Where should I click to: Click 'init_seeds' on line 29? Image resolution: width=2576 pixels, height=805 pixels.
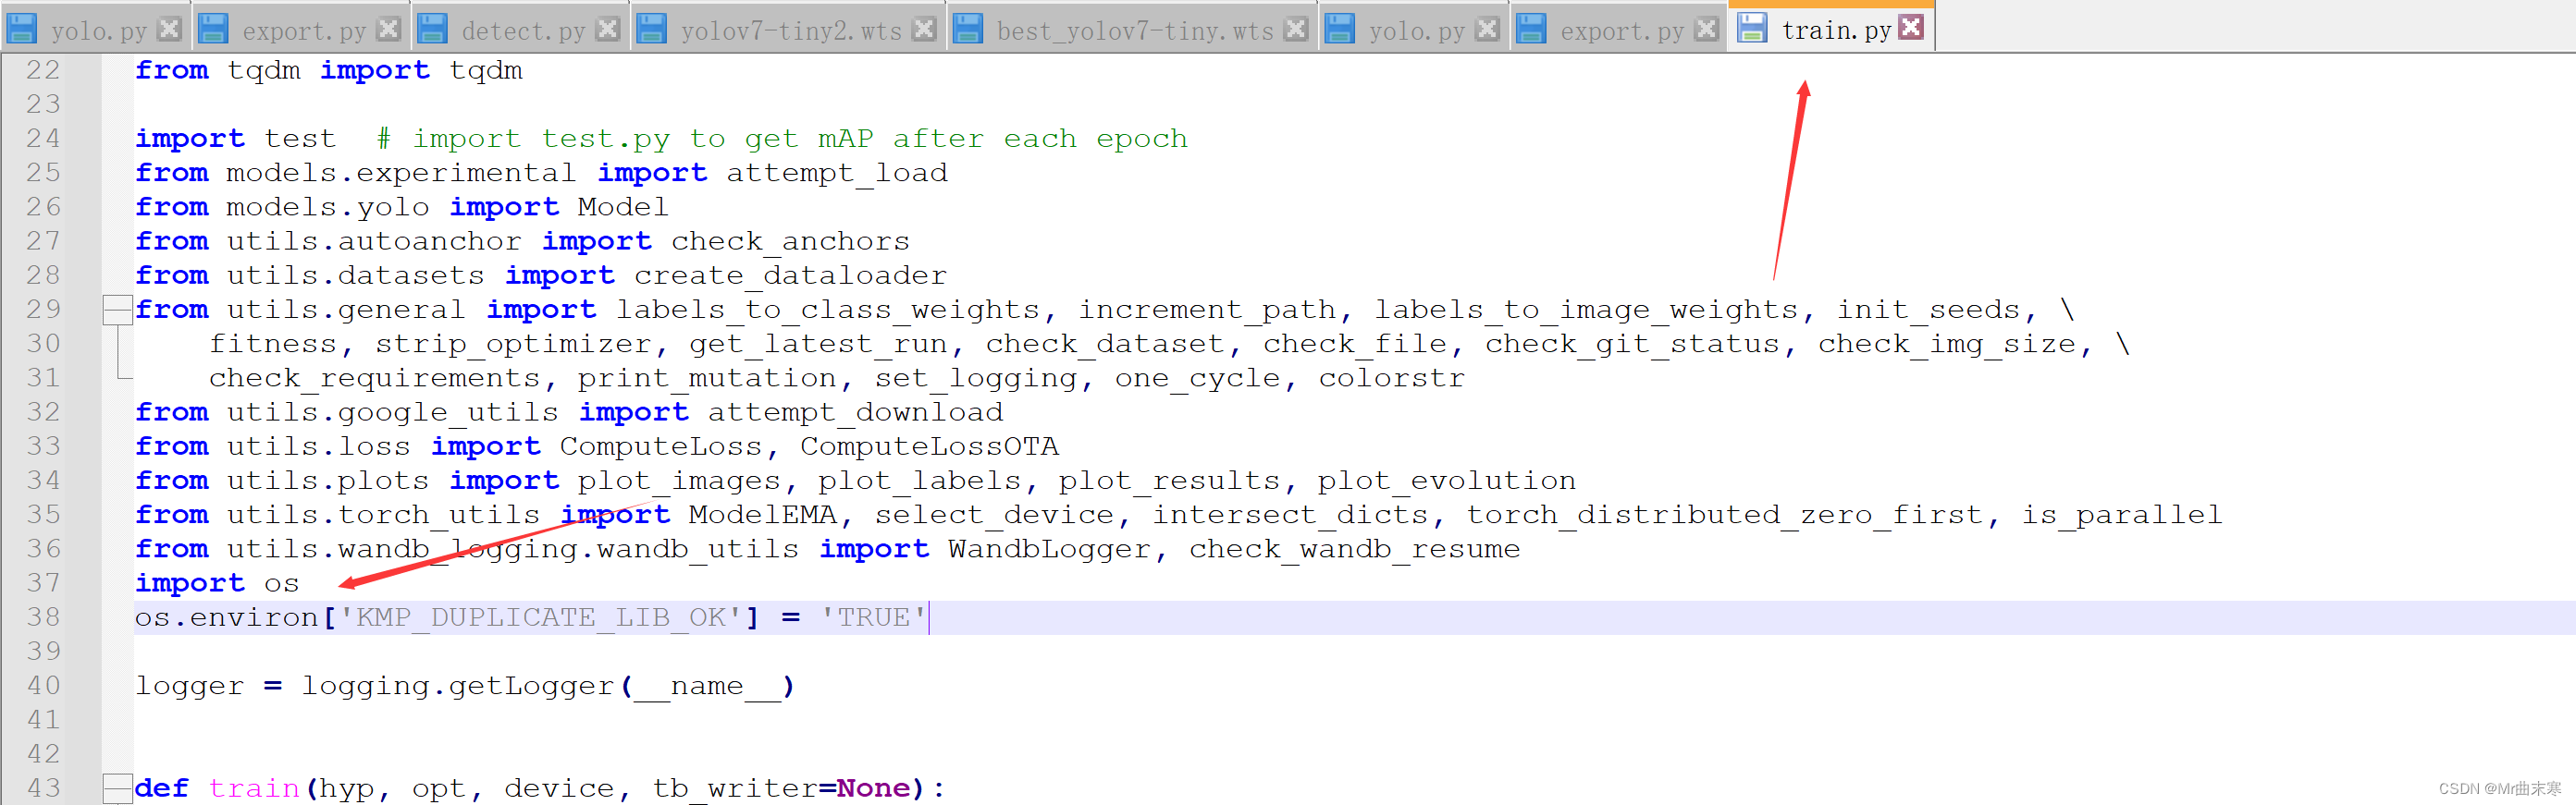coord(1928,310)
